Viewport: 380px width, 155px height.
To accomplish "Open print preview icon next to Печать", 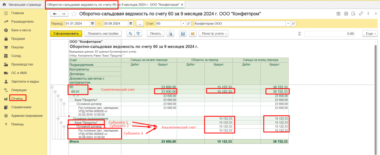I will coord(171,34).
